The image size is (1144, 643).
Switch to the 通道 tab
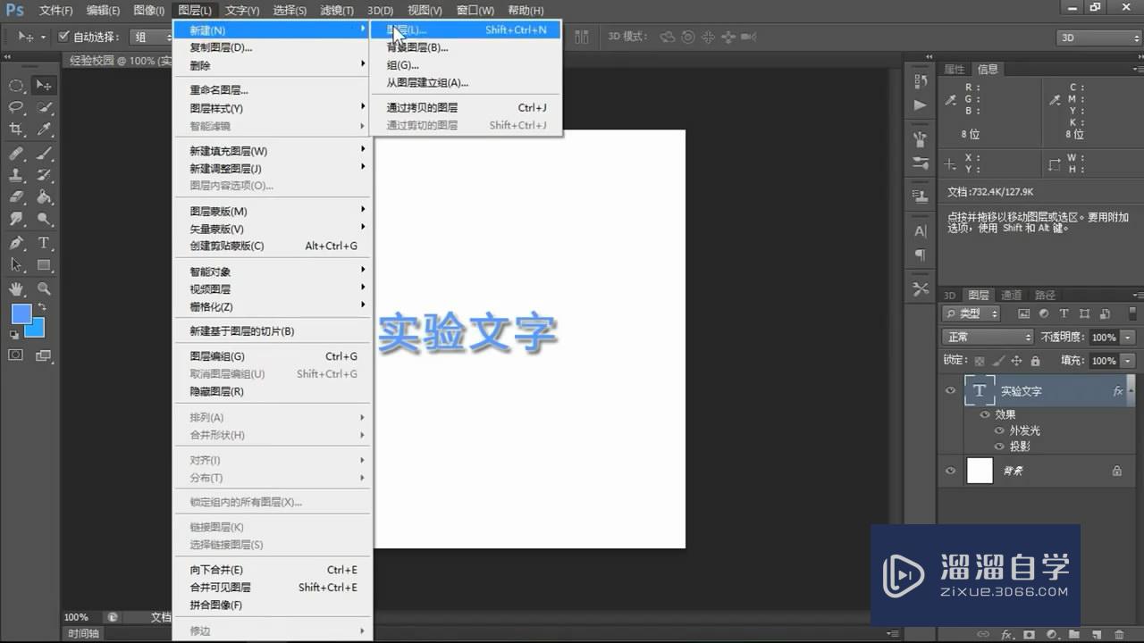[1012, 295]
